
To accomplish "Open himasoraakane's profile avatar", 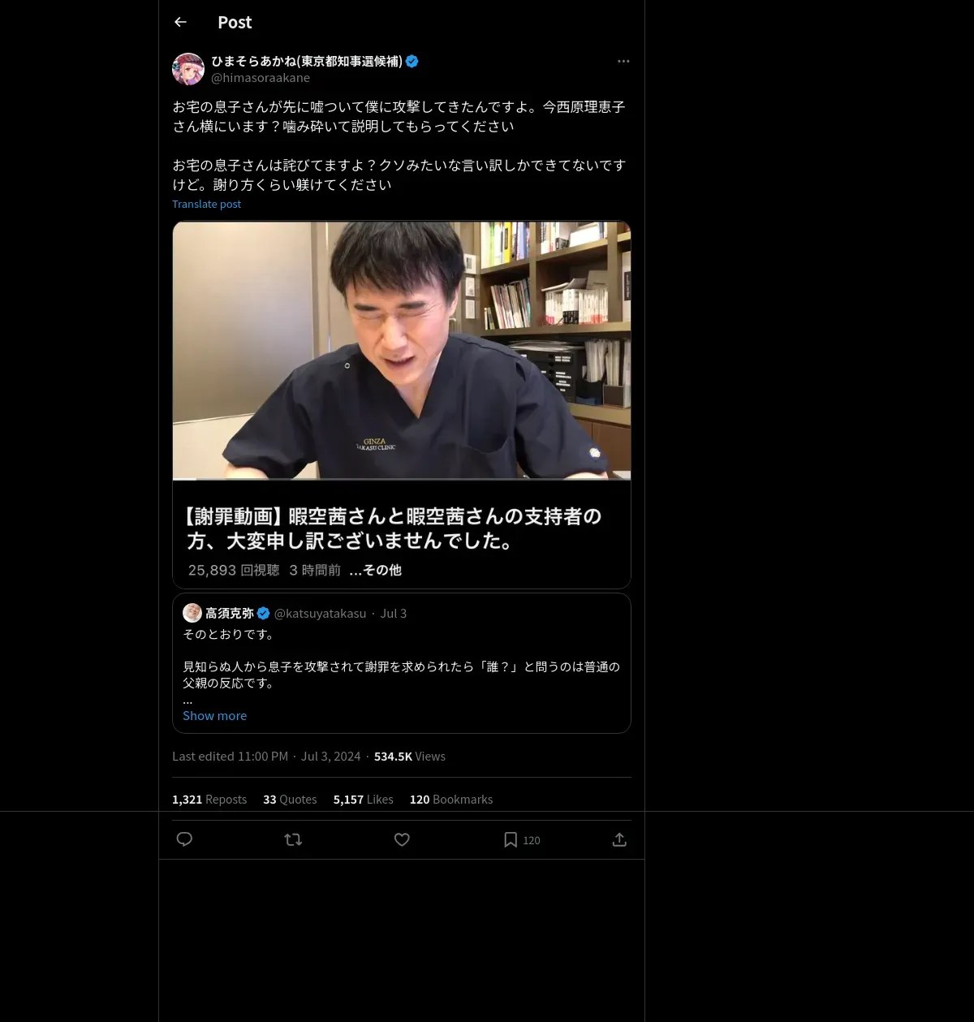I will [x=188, y=69].
